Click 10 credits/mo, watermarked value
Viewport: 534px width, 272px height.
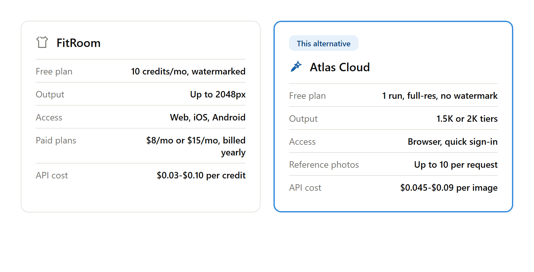pyautogui.click(x=188, y=71)
